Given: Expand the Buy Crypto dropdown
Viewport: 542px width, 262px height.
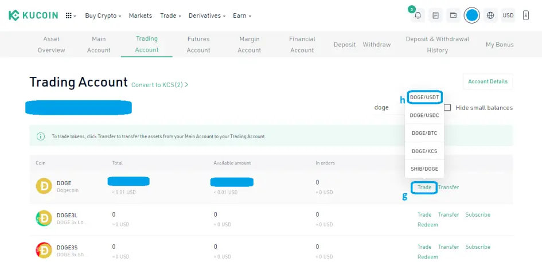Looking at the screenshot, I should coord(103,15).
